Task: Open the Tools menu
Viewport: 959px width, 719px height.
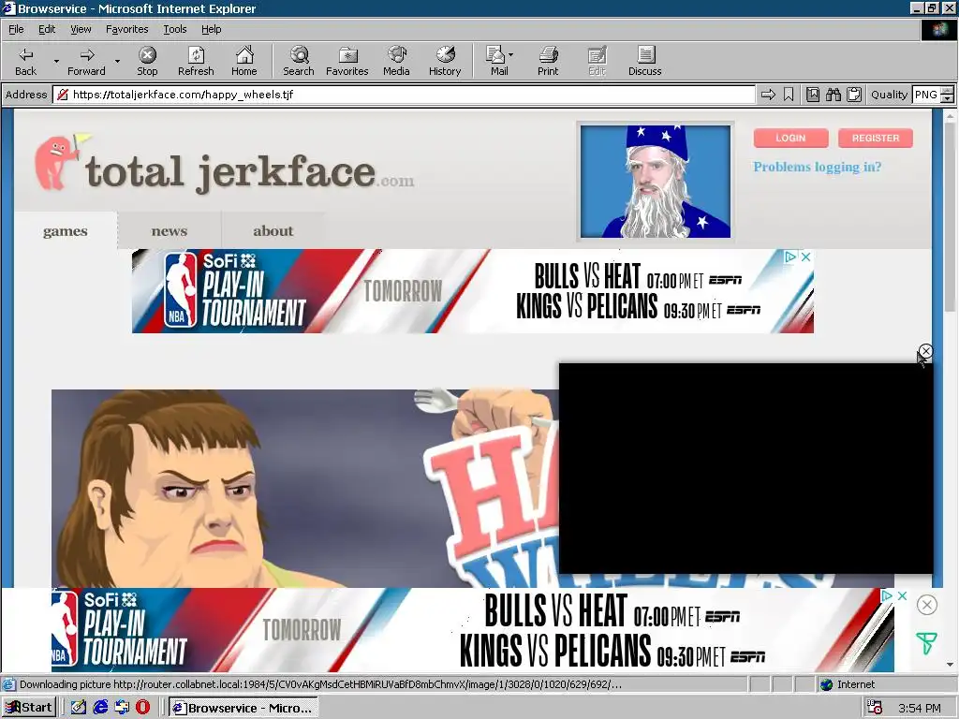Action: tap(174, 29)
